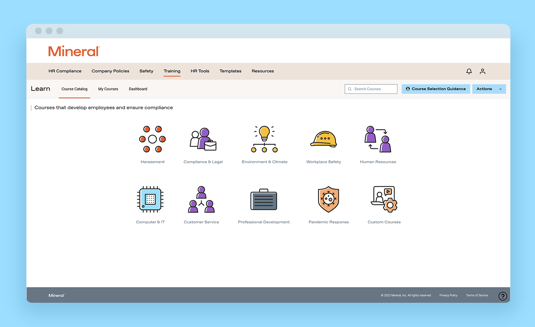The image size is (535, 327).
Task: Open the Privacy Policy footer link
Action: pos(448,295)
